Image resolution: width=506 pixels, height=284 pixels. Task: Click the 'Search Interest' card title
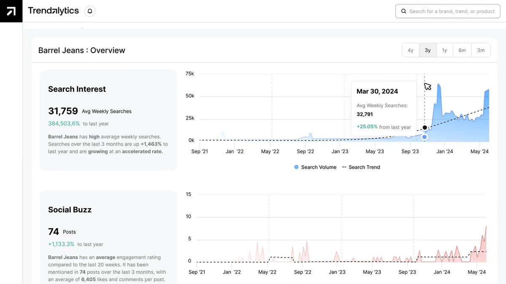pos(77,89)
